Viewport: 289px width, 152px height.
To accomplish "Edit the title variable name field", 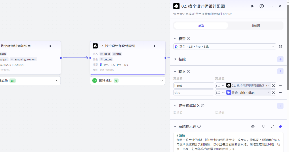I will (x=193, y=93).
